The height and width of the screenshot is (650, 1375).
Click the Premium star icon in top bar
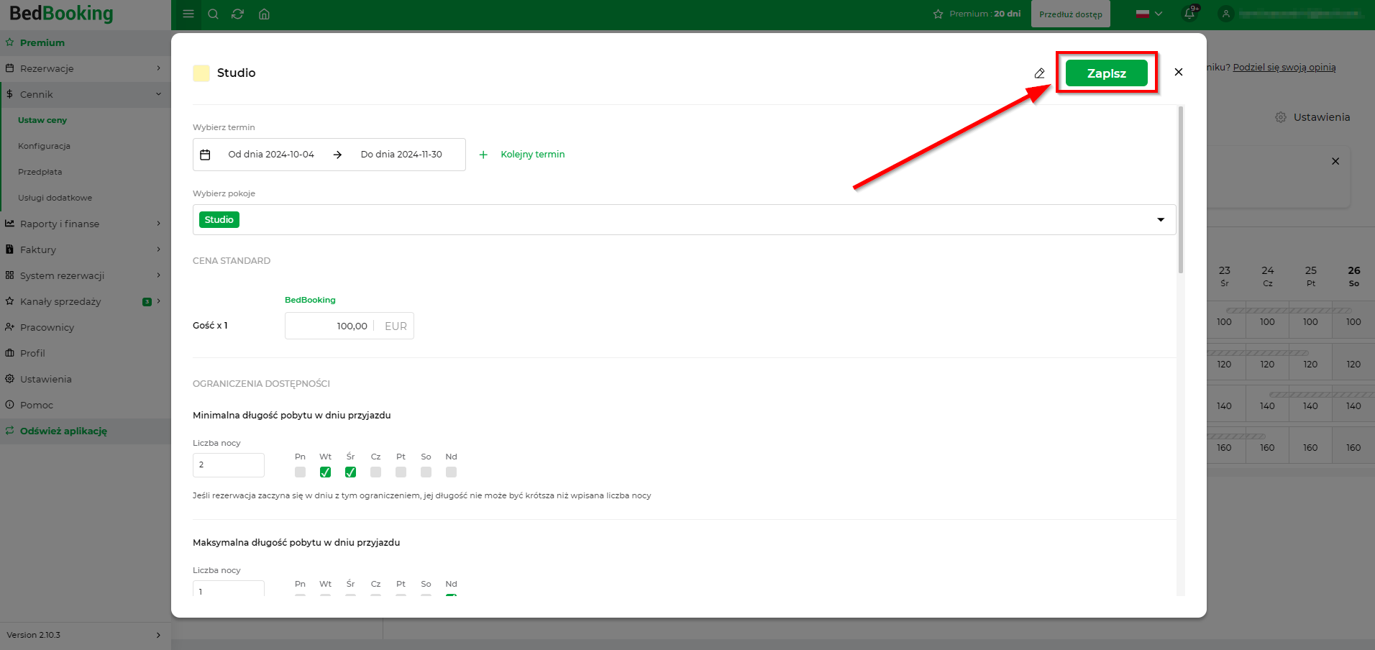coord(938,14)
